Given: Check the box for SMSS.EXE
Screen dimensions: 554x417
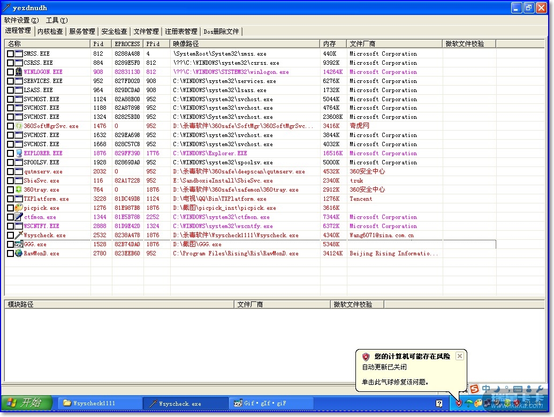Looking at the screenshot, I should [x=10, y=54].
